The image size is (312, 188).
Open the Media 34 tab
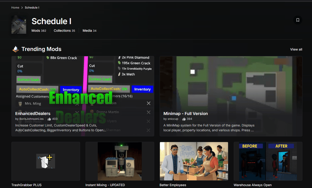89,31
